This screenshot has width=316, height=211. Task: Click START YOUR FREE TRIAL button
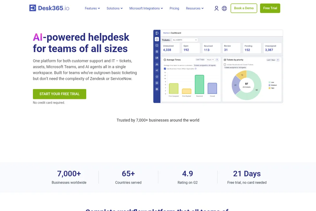coord(60,94)
